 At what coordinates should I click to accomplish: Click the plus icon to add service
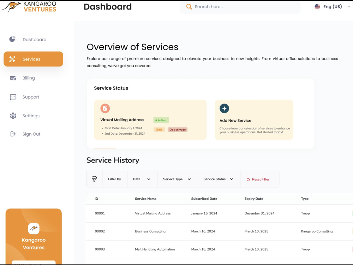point(224,108)
